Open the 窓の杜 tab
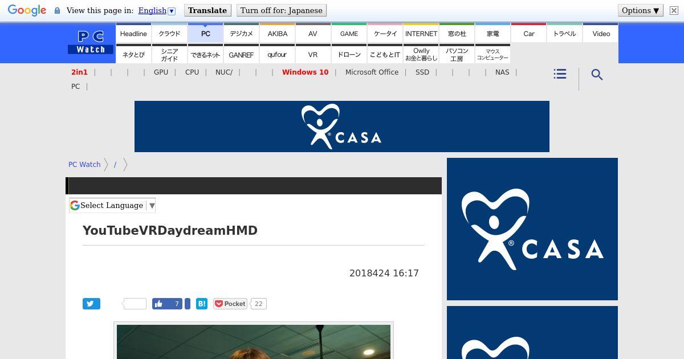This screenshot has width=684, height=359. 457,33
